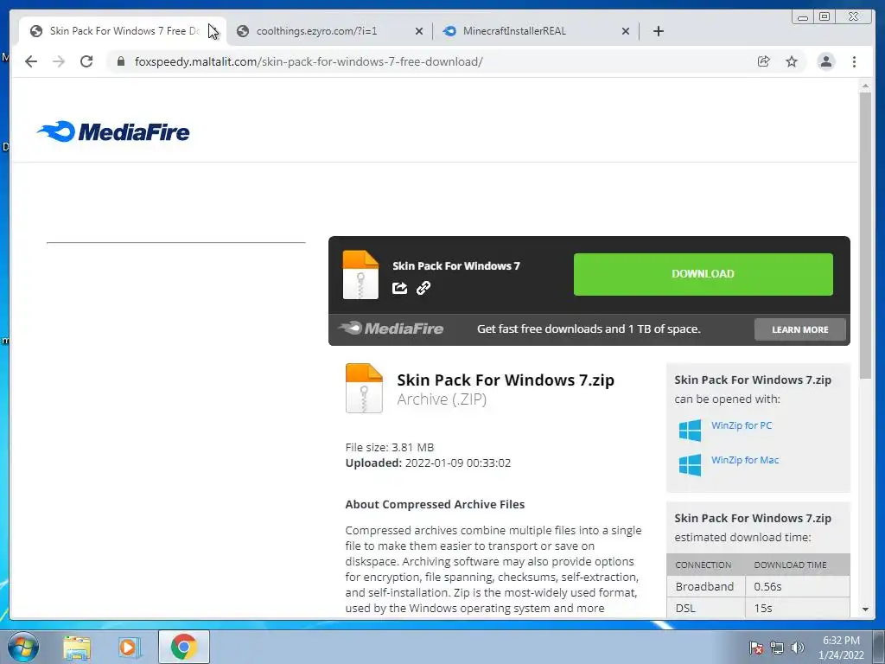Switch to the Skin Pack For Windows 7 tab
This screenshot has width=885, height=664.
(x=123, y=31)
